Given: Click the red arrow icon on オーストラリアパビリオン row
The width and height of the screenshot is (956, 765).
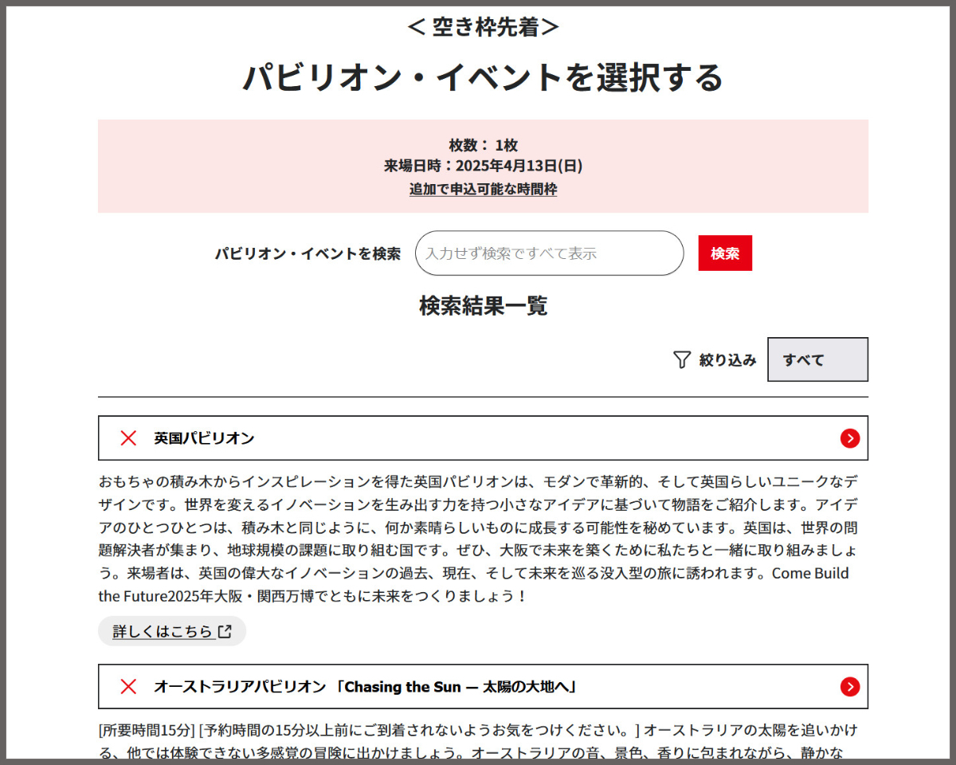Looking at the screenshot, I should [x=849, y=687].
